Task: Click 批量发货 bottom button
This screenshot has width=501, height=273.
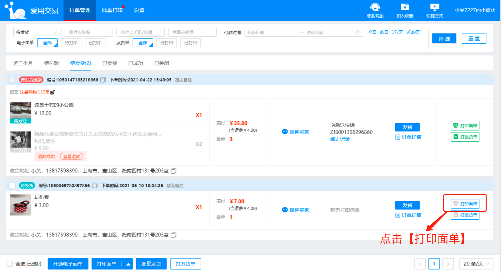Action: point(151,264)
